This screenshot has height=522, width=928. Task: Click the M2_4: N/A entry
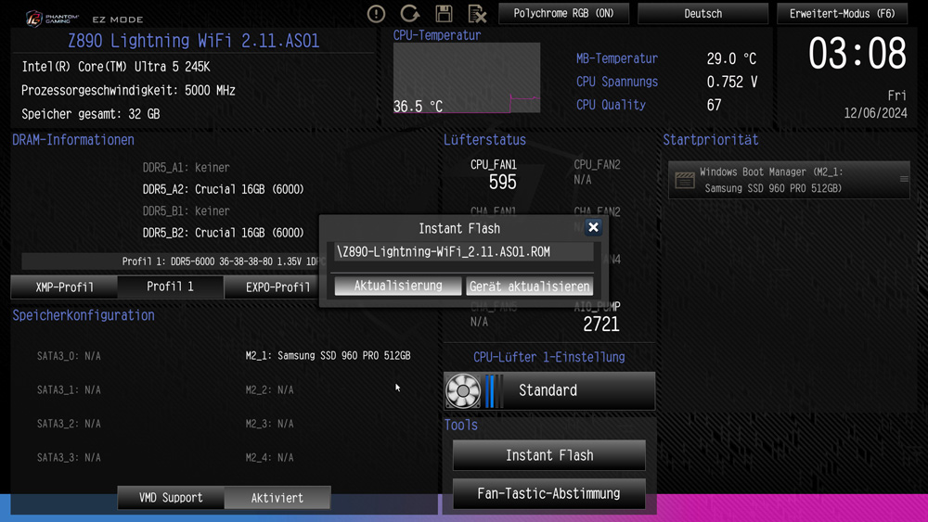(269, 458)
